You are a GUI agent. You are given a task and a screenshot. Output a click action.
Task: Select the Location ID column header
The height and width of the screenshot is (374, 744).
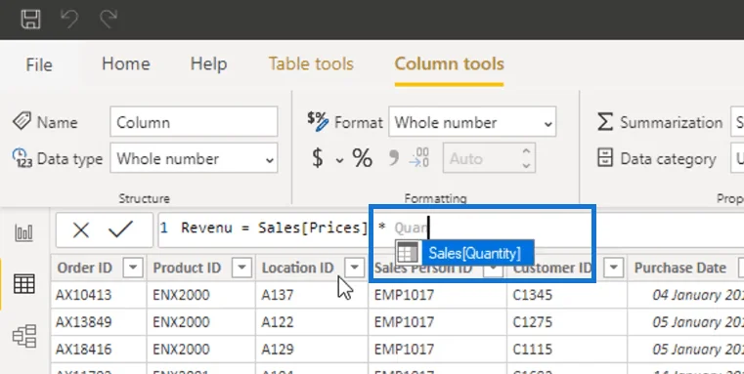click(x=297, y=268)
